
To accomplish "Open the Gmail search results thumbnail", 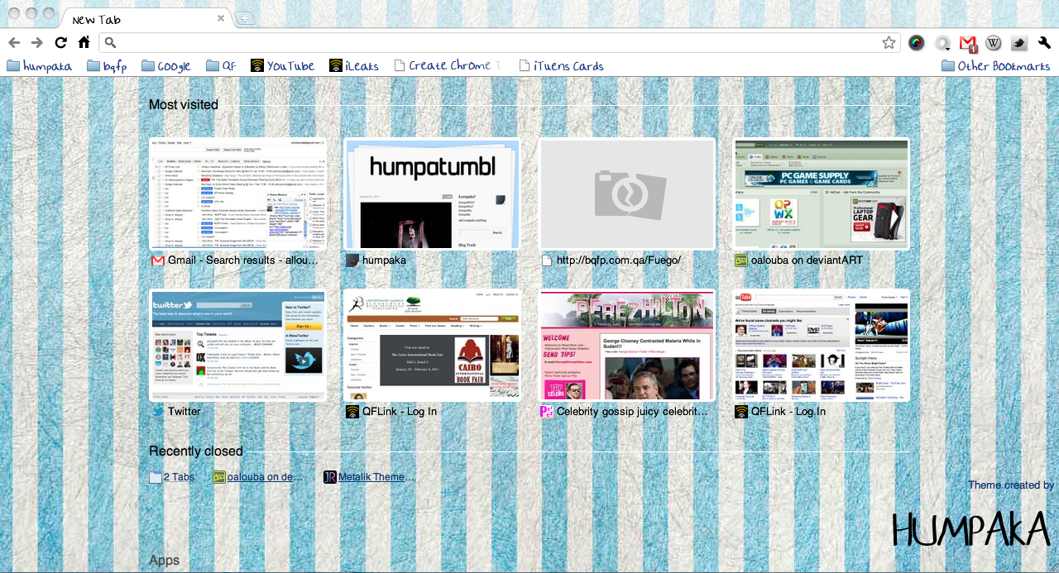I will click(237, 193).
